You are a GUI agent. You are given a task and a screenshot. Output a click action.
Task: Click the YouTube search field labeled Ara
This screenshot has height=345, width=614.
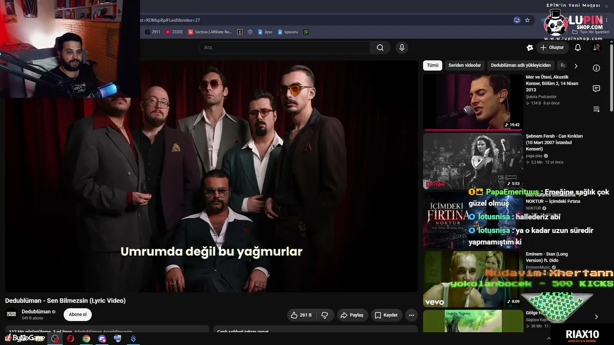(284, 47)
